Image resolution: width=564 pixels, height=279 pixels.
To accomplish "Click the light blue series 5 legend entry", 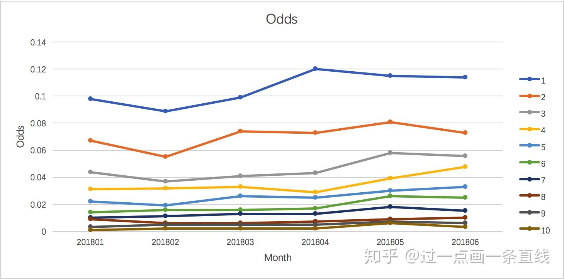I will [x=533, y=146].
